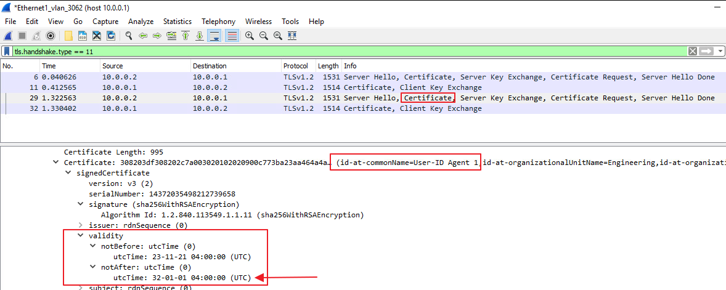
Task: Open the Capture menu
Action: point(105,22)
